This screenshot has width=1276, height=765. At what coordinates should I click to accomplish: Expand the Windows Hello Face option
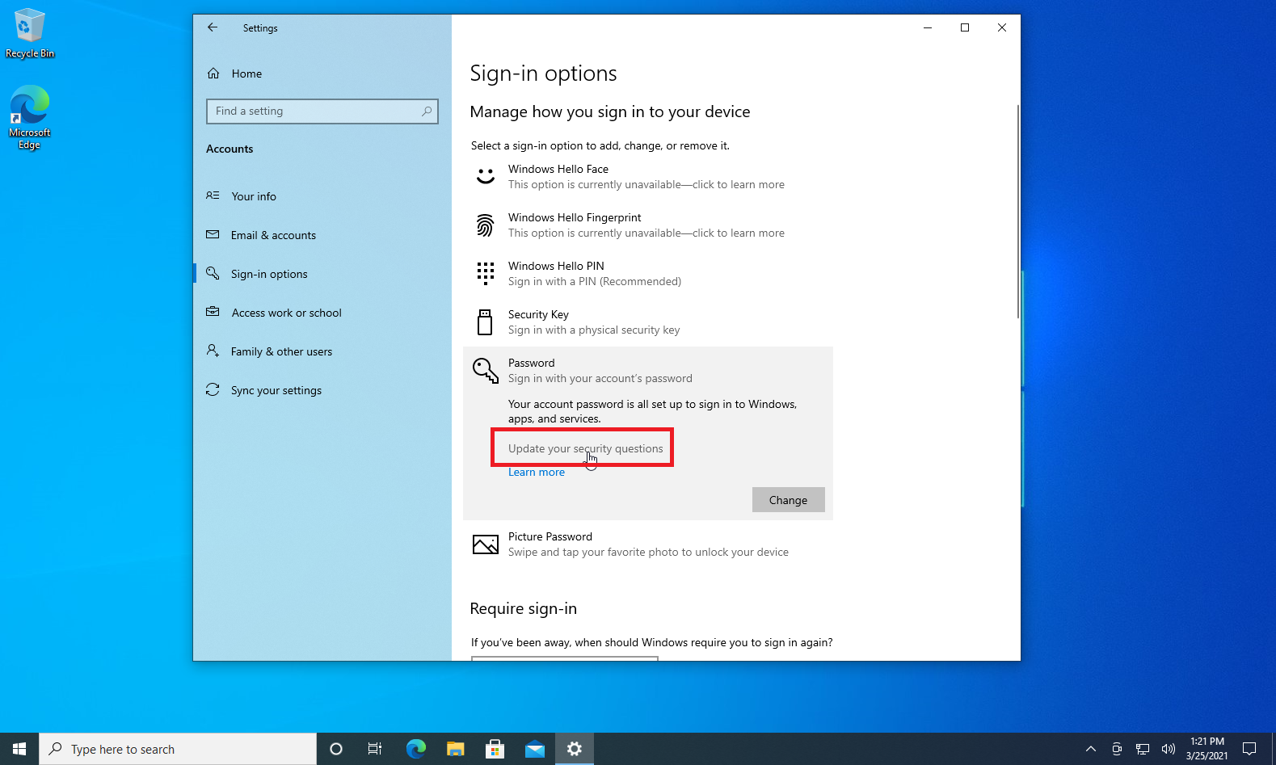tap(648, 177)
